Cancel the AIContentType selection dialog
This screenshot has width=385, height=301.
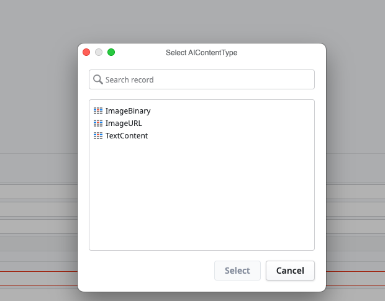[x=290, y=271]
